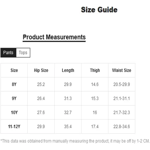Click the 11-12Y size row label
Screen dimensions: 150x150
tap(14, 126)
